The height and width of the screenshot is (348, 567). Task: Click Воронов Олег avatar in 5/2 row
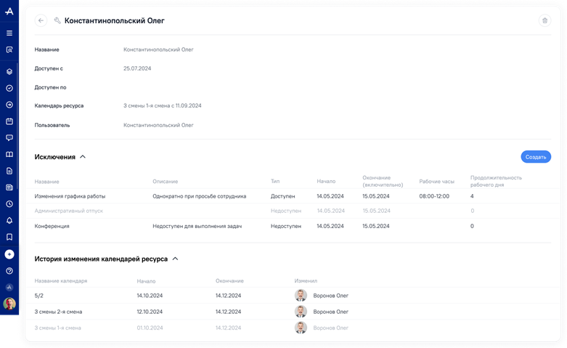coord(301,295)
